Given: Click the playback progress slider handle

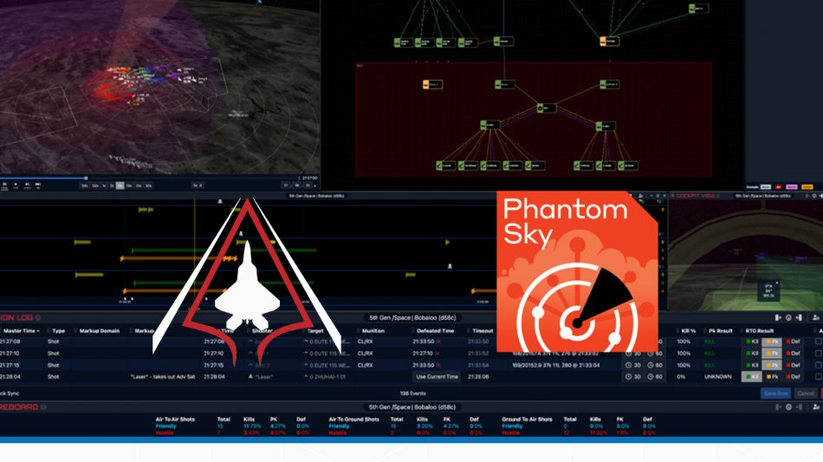Looking at the screenshot, I should (x=86, y=178).
